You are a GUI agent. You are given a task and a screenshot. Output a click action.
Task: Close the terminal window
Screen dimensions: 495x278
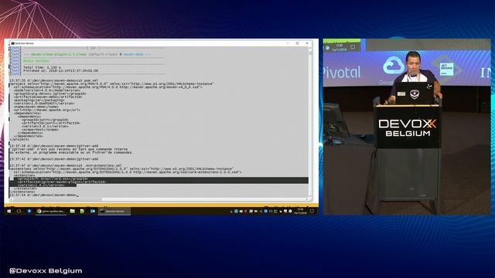pyautogui.click(x=307, y=43)
